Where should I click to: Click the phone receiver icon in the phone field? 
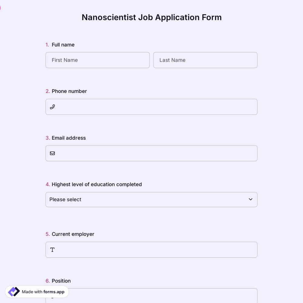[52, 107]
